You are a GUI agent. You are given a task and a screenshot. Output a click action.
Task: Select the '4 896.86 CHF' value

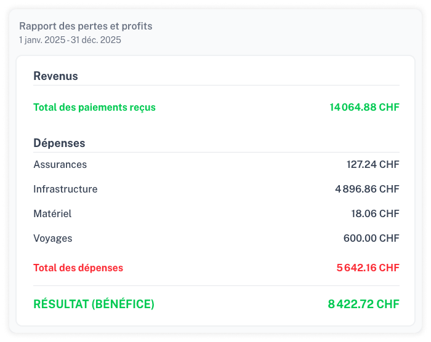pyautogui.click(x=367, y=189)
